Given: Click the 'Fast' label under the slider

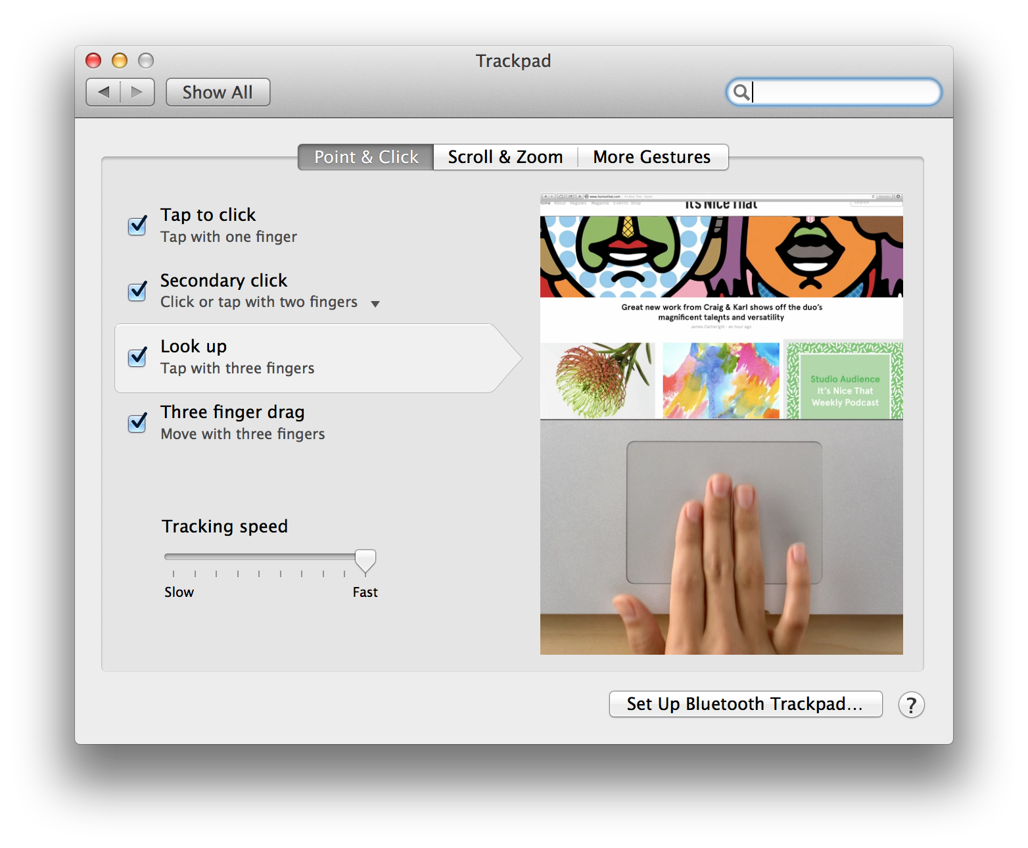Looking at the screenshot, I should 365,592.
